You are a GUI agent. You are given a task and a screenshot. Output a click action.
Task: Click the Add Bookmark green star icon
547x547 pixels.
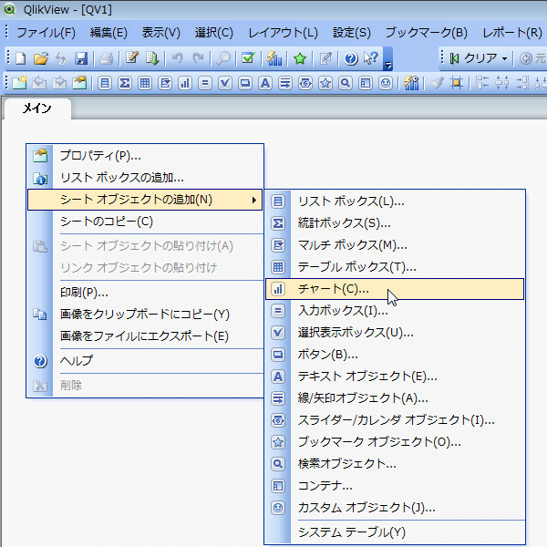tap(300, 58)
